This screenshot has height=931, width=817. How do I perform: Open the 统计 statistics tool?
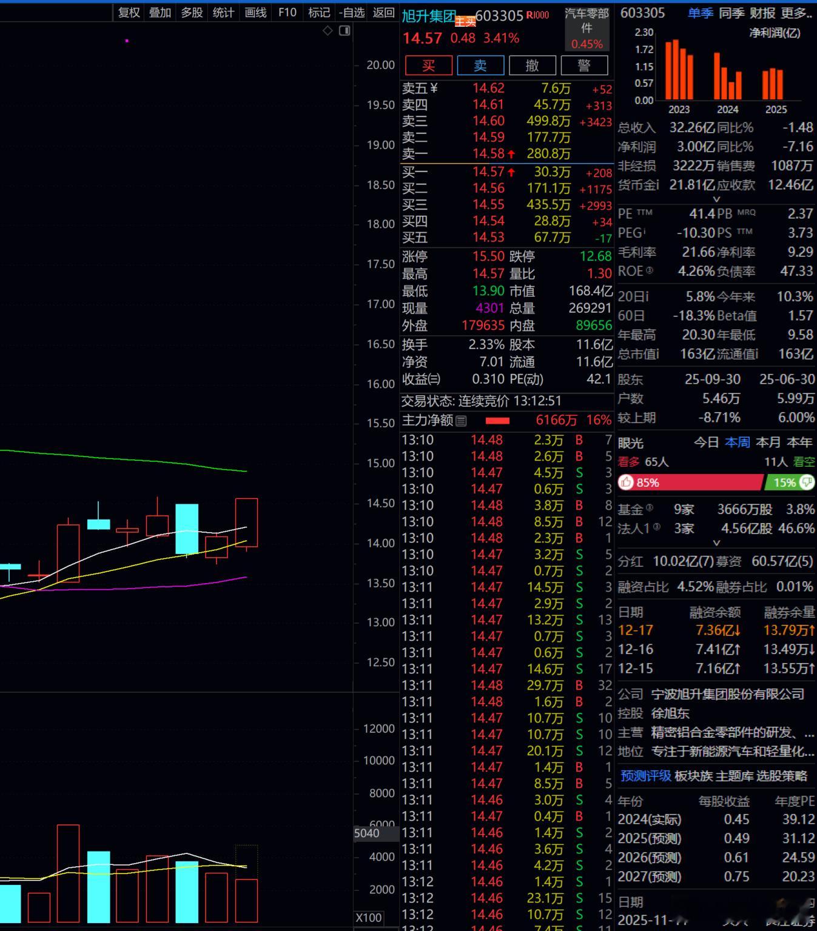pos(223,13)
